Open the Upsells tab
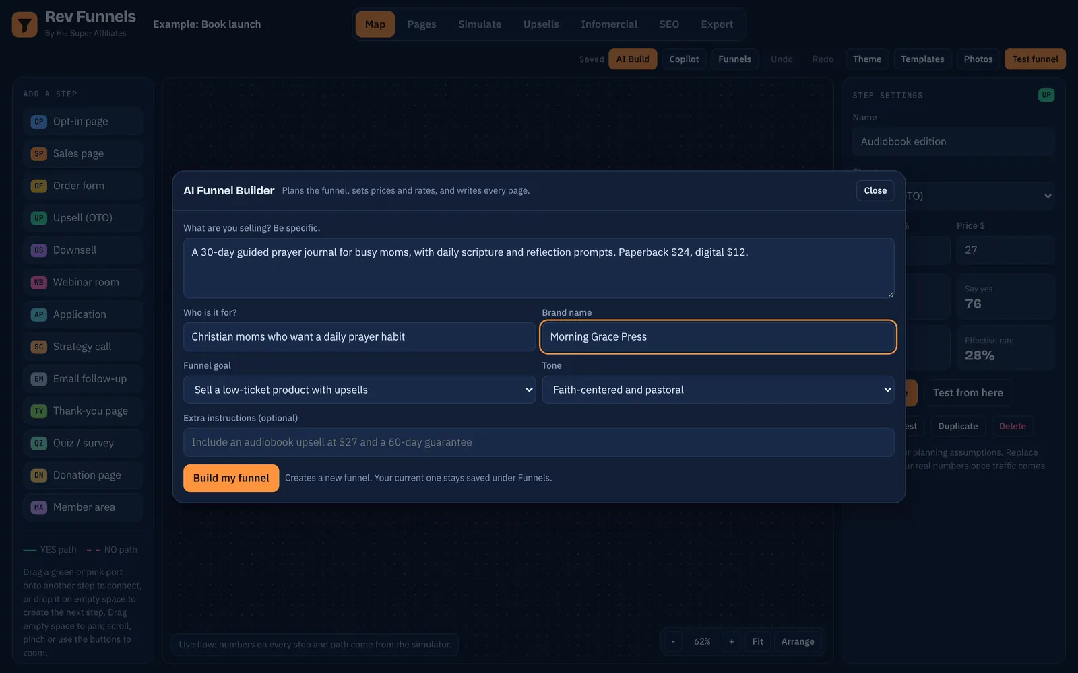This screenshot has height=673, width=1078. pyautogui.click(x=541, y=24)
